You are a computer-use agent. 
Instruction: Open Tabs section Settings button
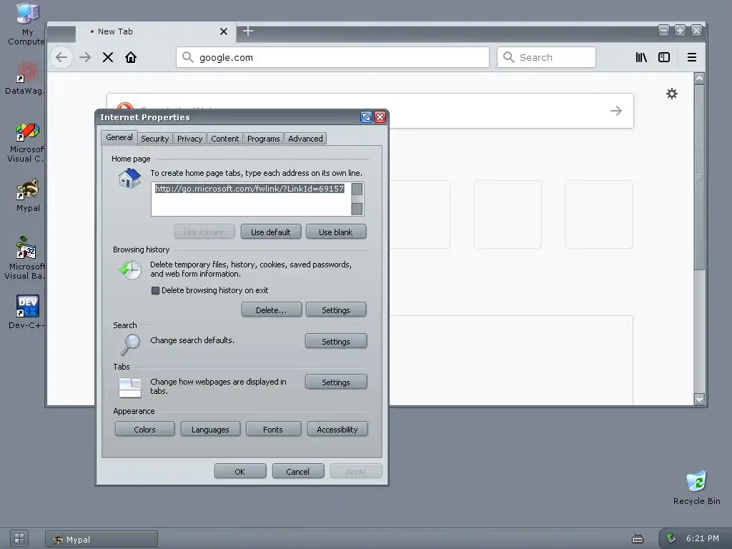[336, 382]
